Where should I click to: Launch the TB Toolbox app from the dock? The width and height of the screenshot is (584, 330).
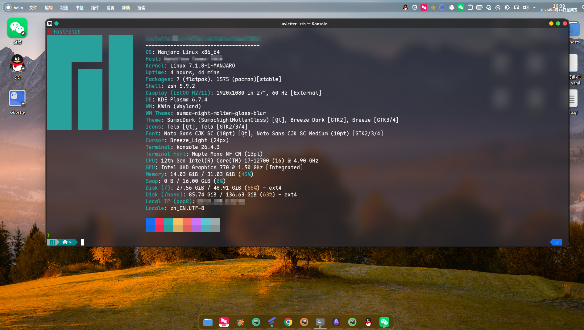(x=304, y=322)
